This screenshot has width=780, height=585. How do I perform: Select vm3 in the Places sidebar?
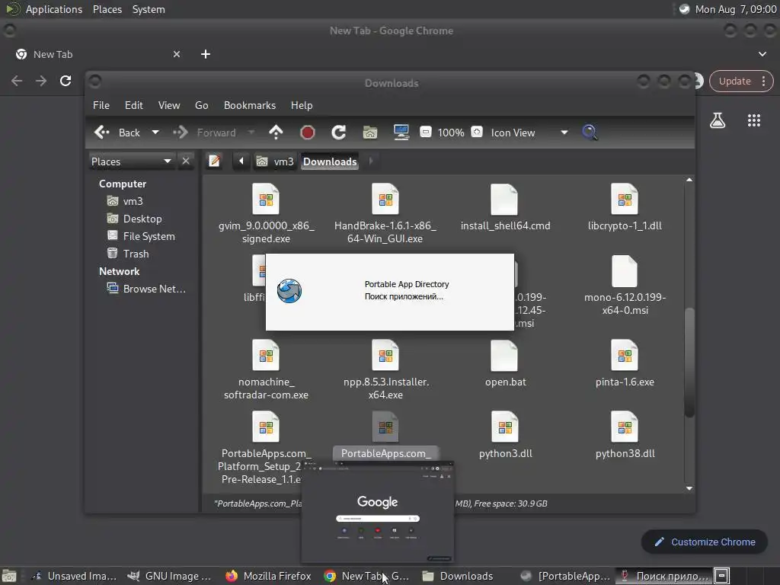(125, 201)
